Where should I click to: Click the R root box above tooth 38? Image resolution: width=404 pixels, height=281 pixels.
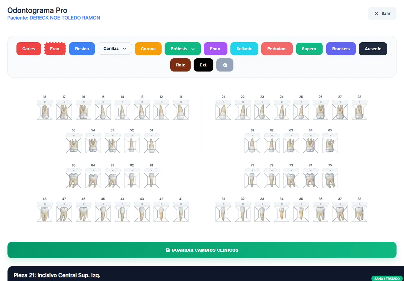click(359, 204)
